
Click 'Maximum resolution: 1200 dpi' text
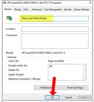coord(24,79)
